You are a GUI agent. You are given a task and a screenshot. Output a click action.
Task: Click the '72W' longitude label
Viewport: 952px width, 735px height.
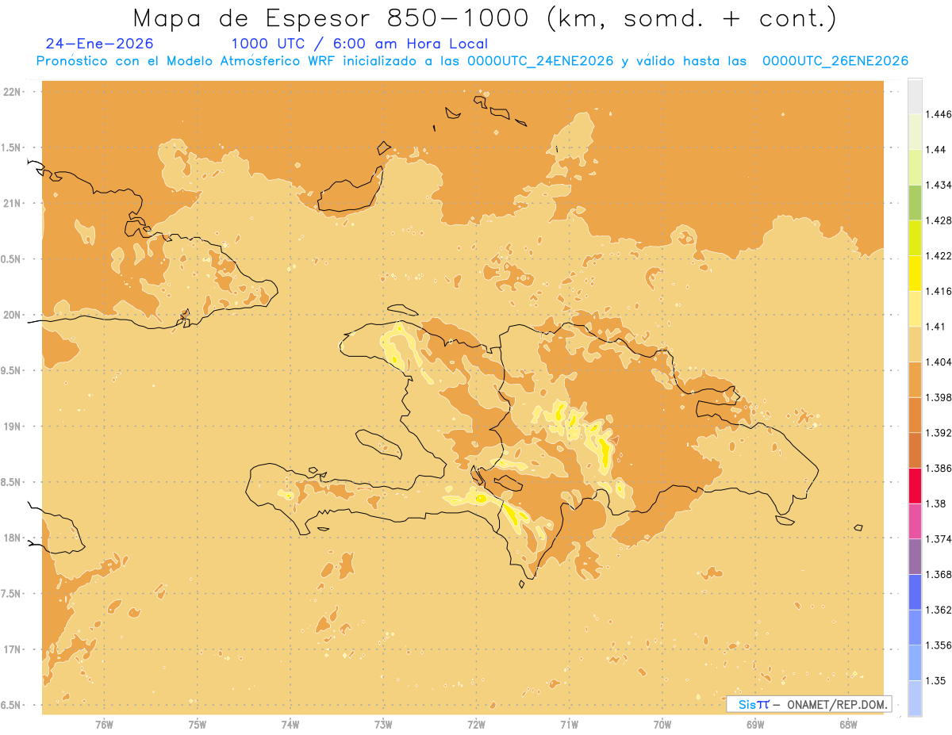tap(476, 724)
